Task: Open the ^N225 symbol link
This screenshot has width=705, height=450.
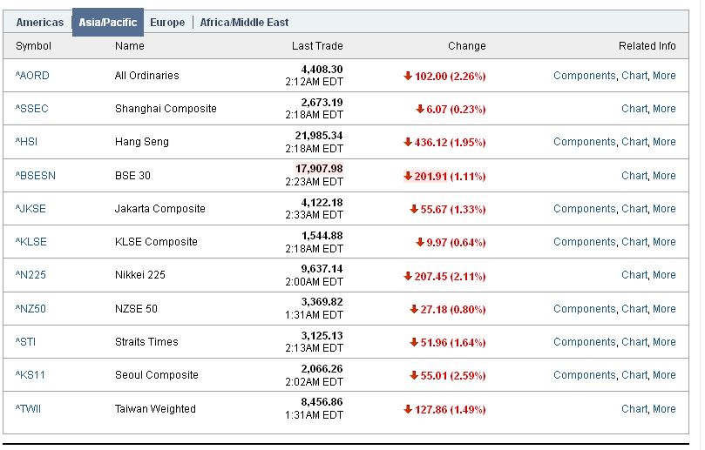Action: 30,275
